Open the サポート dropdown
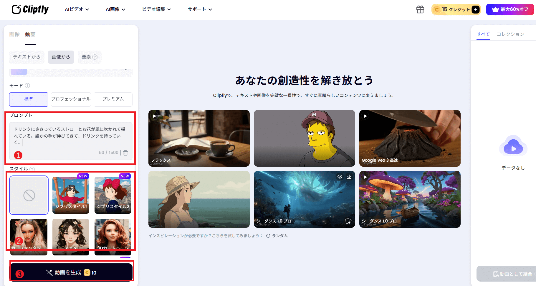 (199, 9)
